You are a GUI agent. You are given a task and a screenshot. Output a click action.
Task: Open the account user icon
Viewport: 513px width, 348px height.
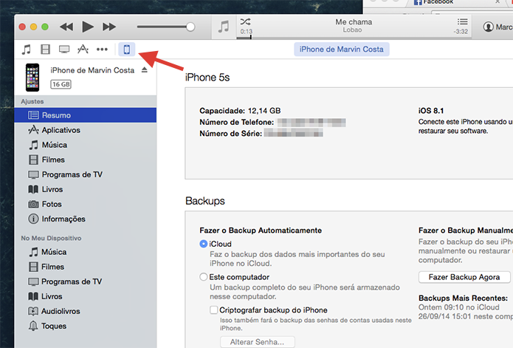coord(488,27)
